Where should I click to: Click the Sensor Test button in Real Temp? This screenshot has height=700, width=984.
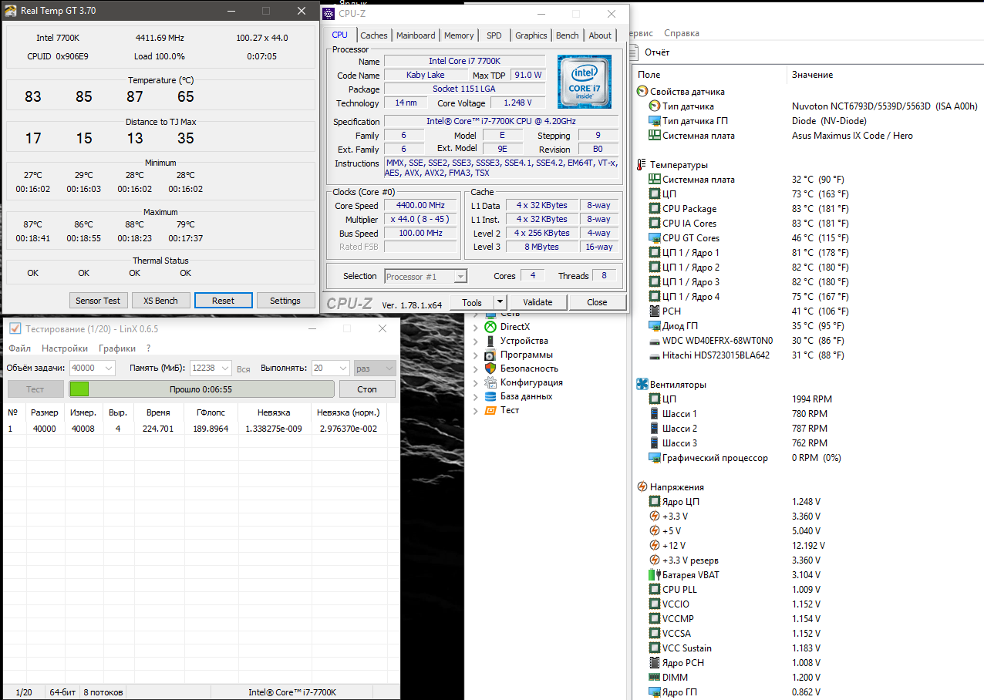coord(98,301)
